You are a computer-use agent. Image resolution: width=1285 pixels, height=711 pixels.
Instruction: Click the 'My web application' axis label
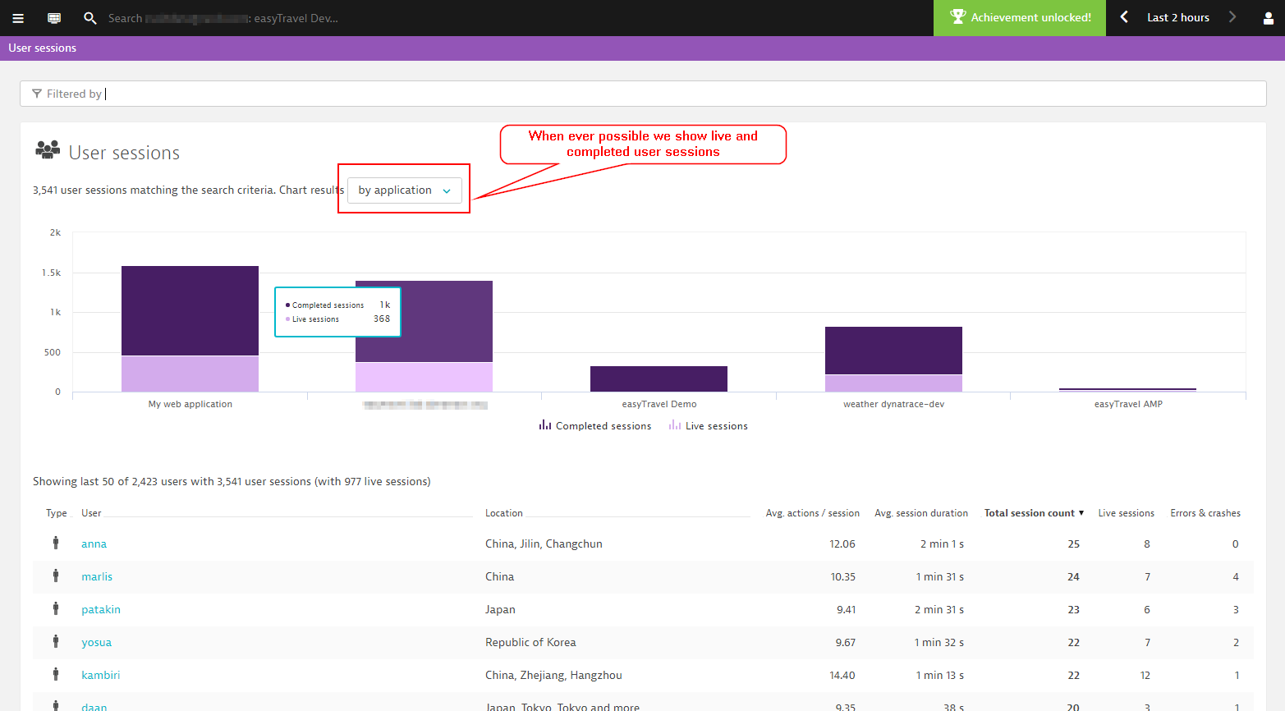click(x=190, y=404)
